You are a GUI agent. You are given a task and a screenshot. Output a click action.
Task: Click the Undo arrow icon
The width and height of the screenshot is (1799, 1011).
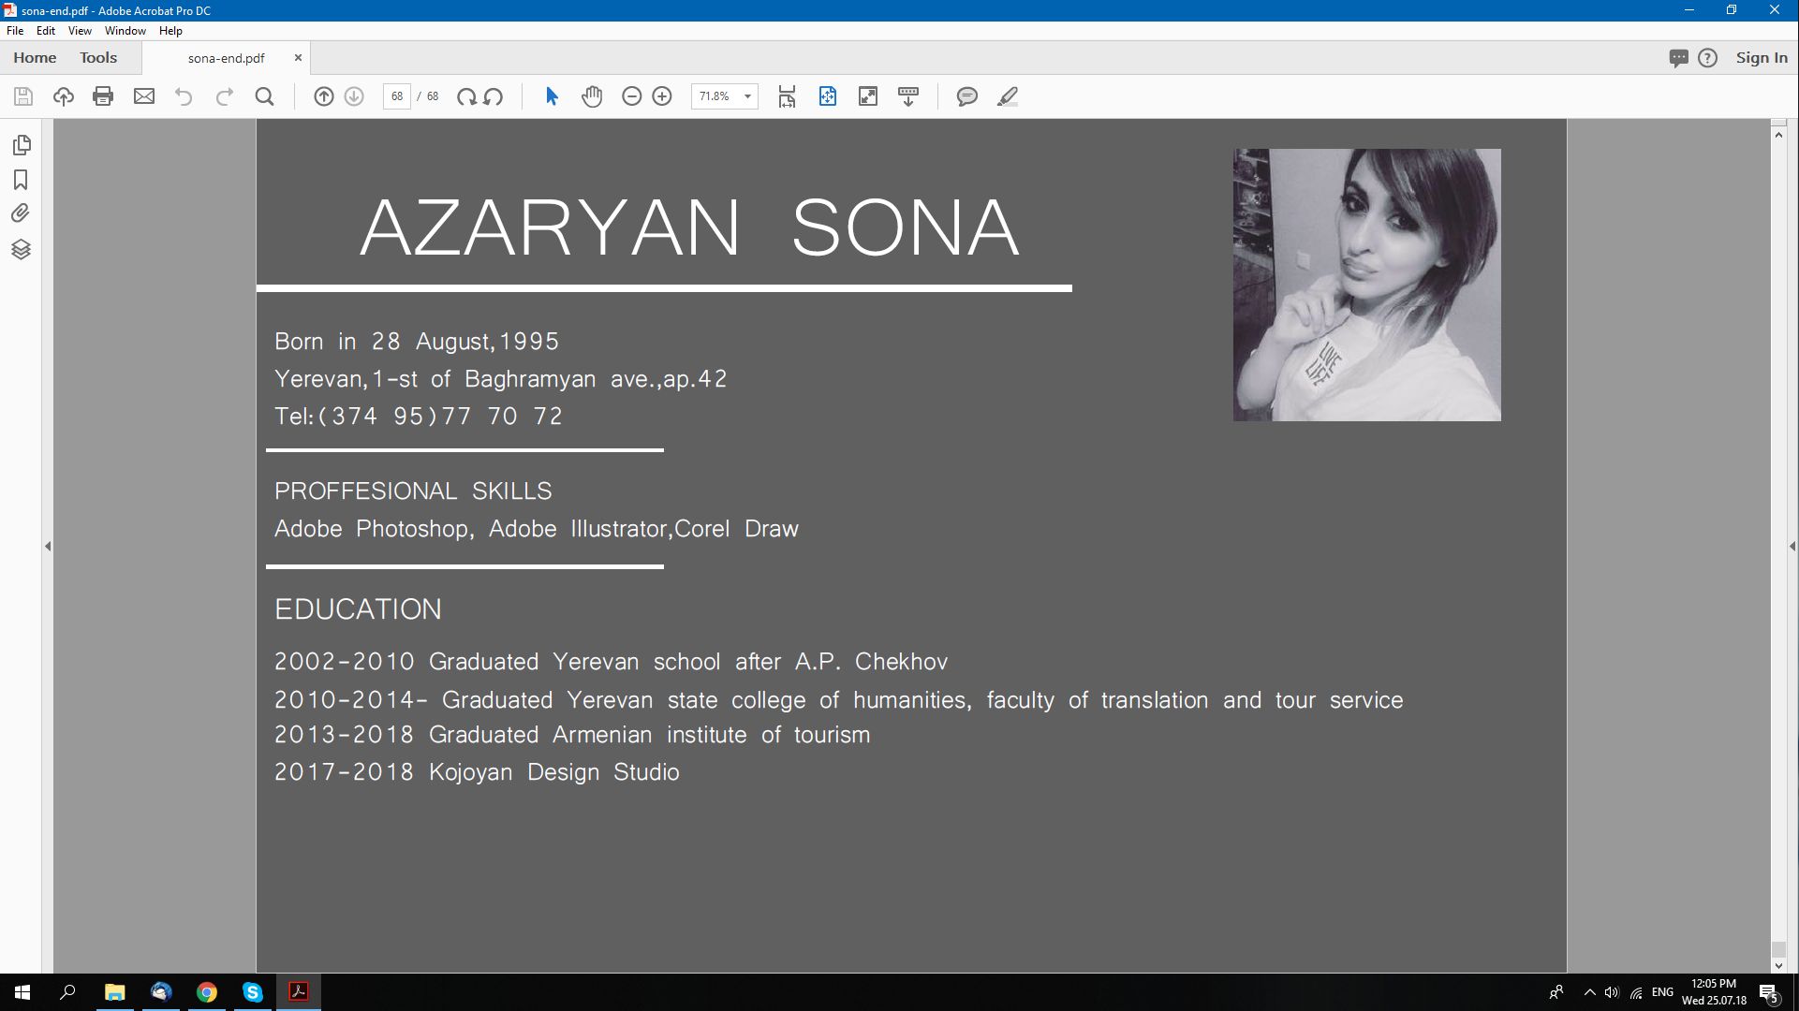pyautogui.click(x=184, y=96)
